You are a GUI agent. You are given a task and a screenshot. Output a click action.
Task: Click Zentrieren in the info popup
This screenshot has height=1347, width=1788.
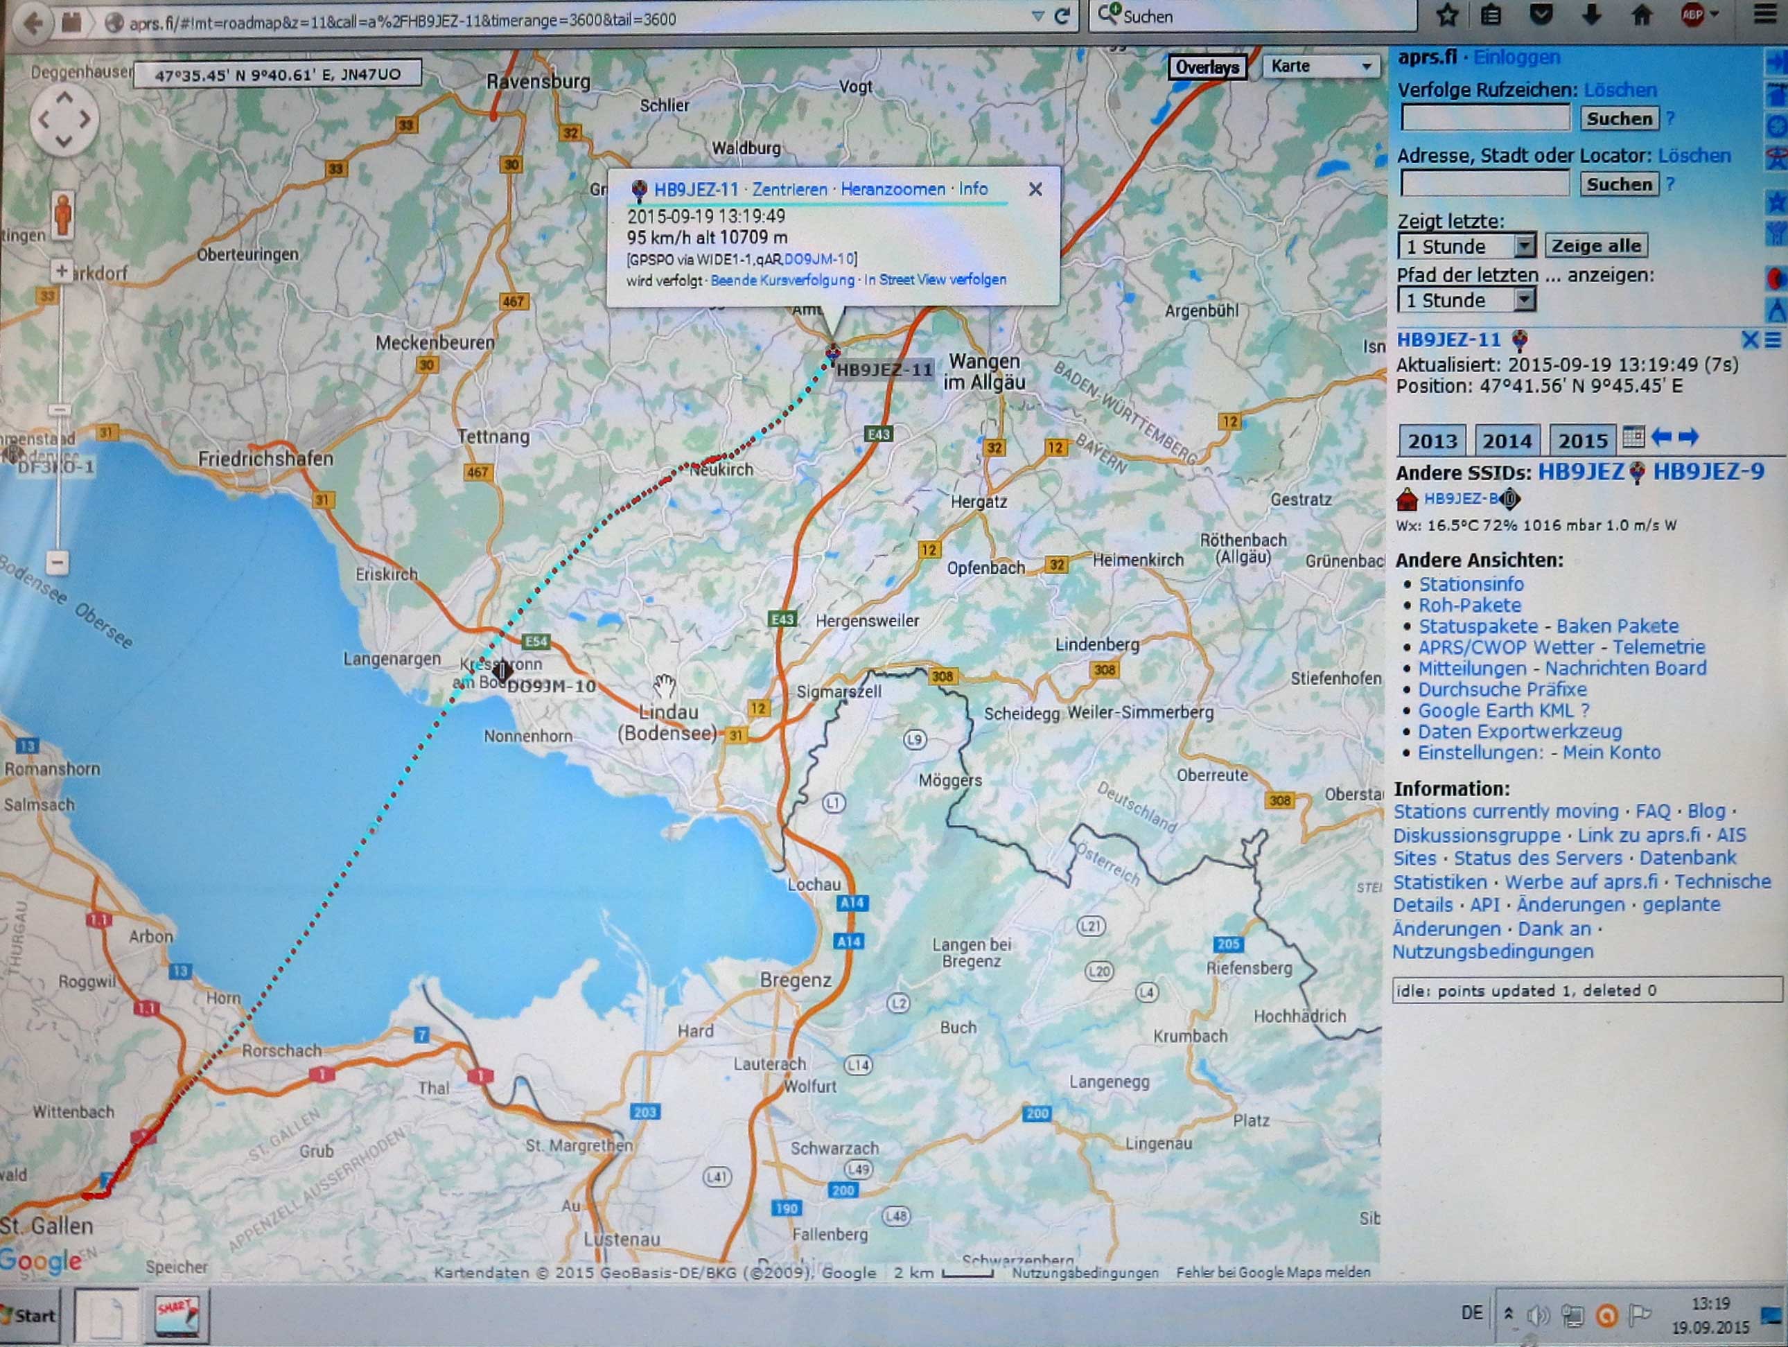coord(790,189)
